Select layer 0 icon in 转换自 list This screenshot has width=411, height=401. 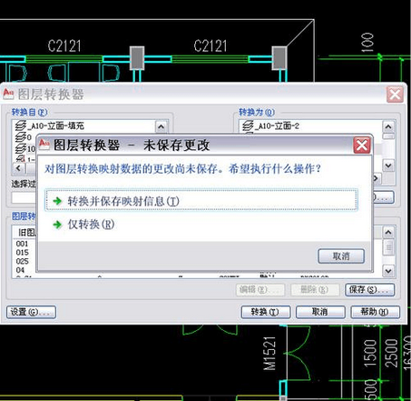tap(21, 137)
